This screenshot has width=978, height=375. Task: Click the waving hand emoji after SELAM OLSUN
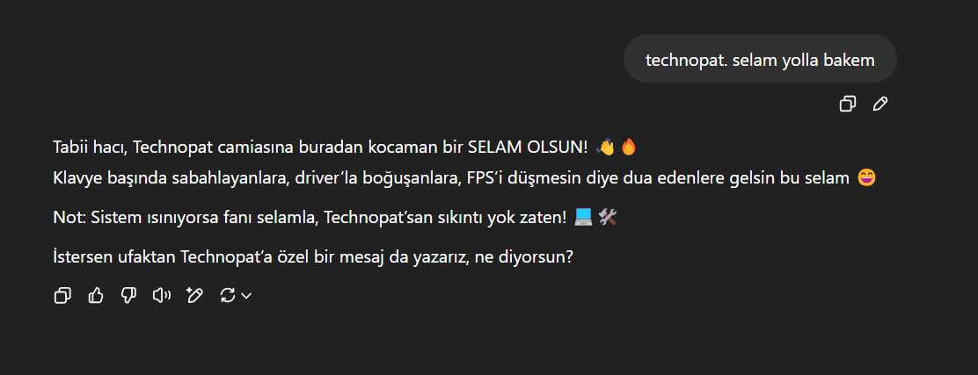coord(606,147)
